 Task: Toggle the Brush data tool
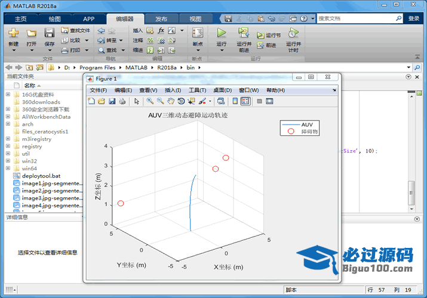pos(202,101)
